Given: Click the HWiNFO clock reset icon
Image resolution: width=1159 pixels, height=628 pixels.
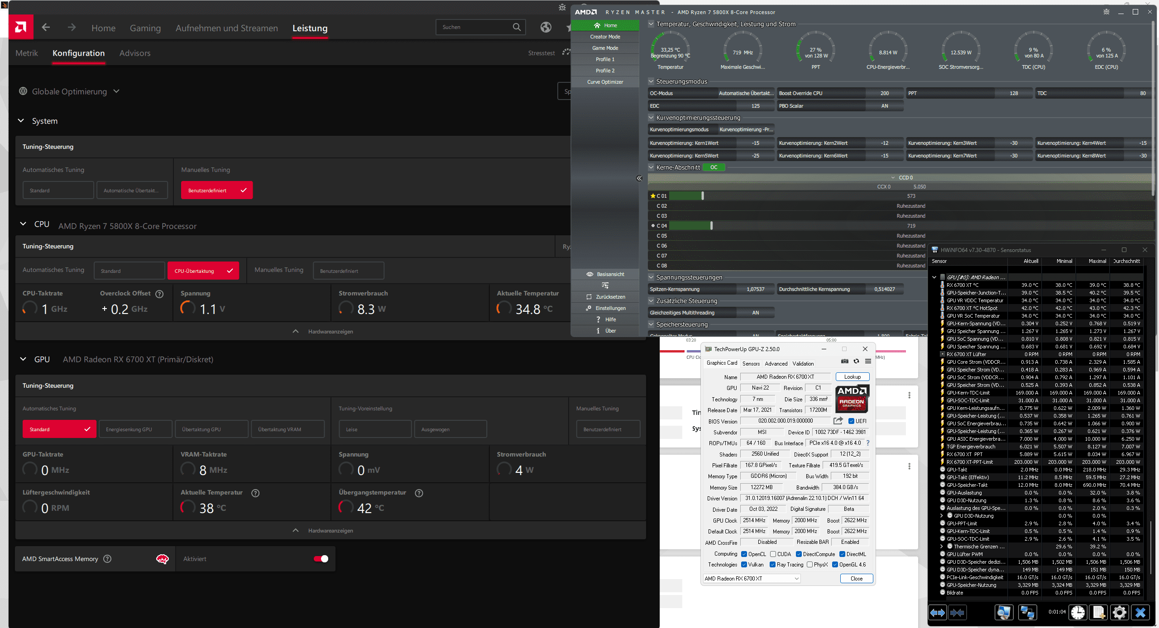Looking at the screenshot, I should [x=1078, y=613].
